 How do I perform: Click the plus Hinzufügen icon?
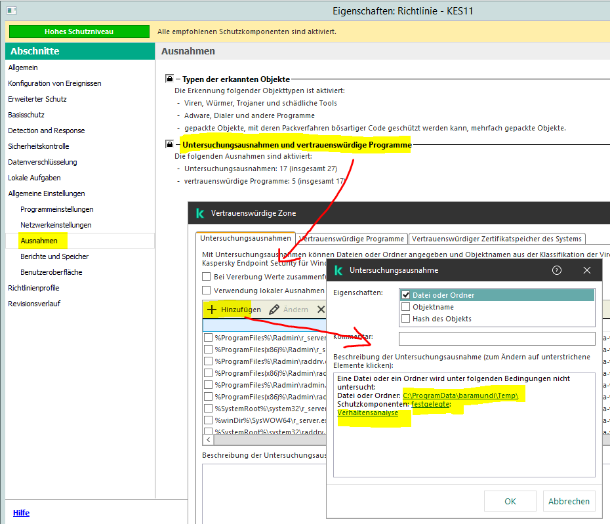212,310
